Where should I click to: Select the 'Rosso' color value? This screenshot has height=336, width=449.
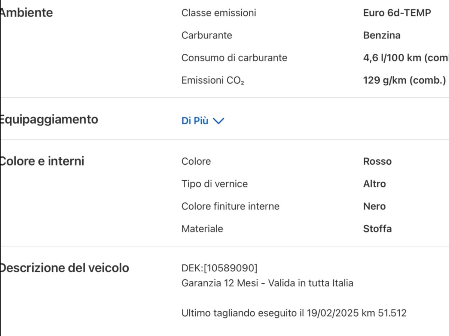pos(377,161)
